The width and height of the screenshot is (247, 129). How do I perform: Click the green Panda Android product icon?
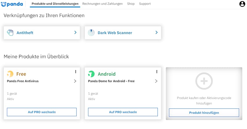coord(91,74)
